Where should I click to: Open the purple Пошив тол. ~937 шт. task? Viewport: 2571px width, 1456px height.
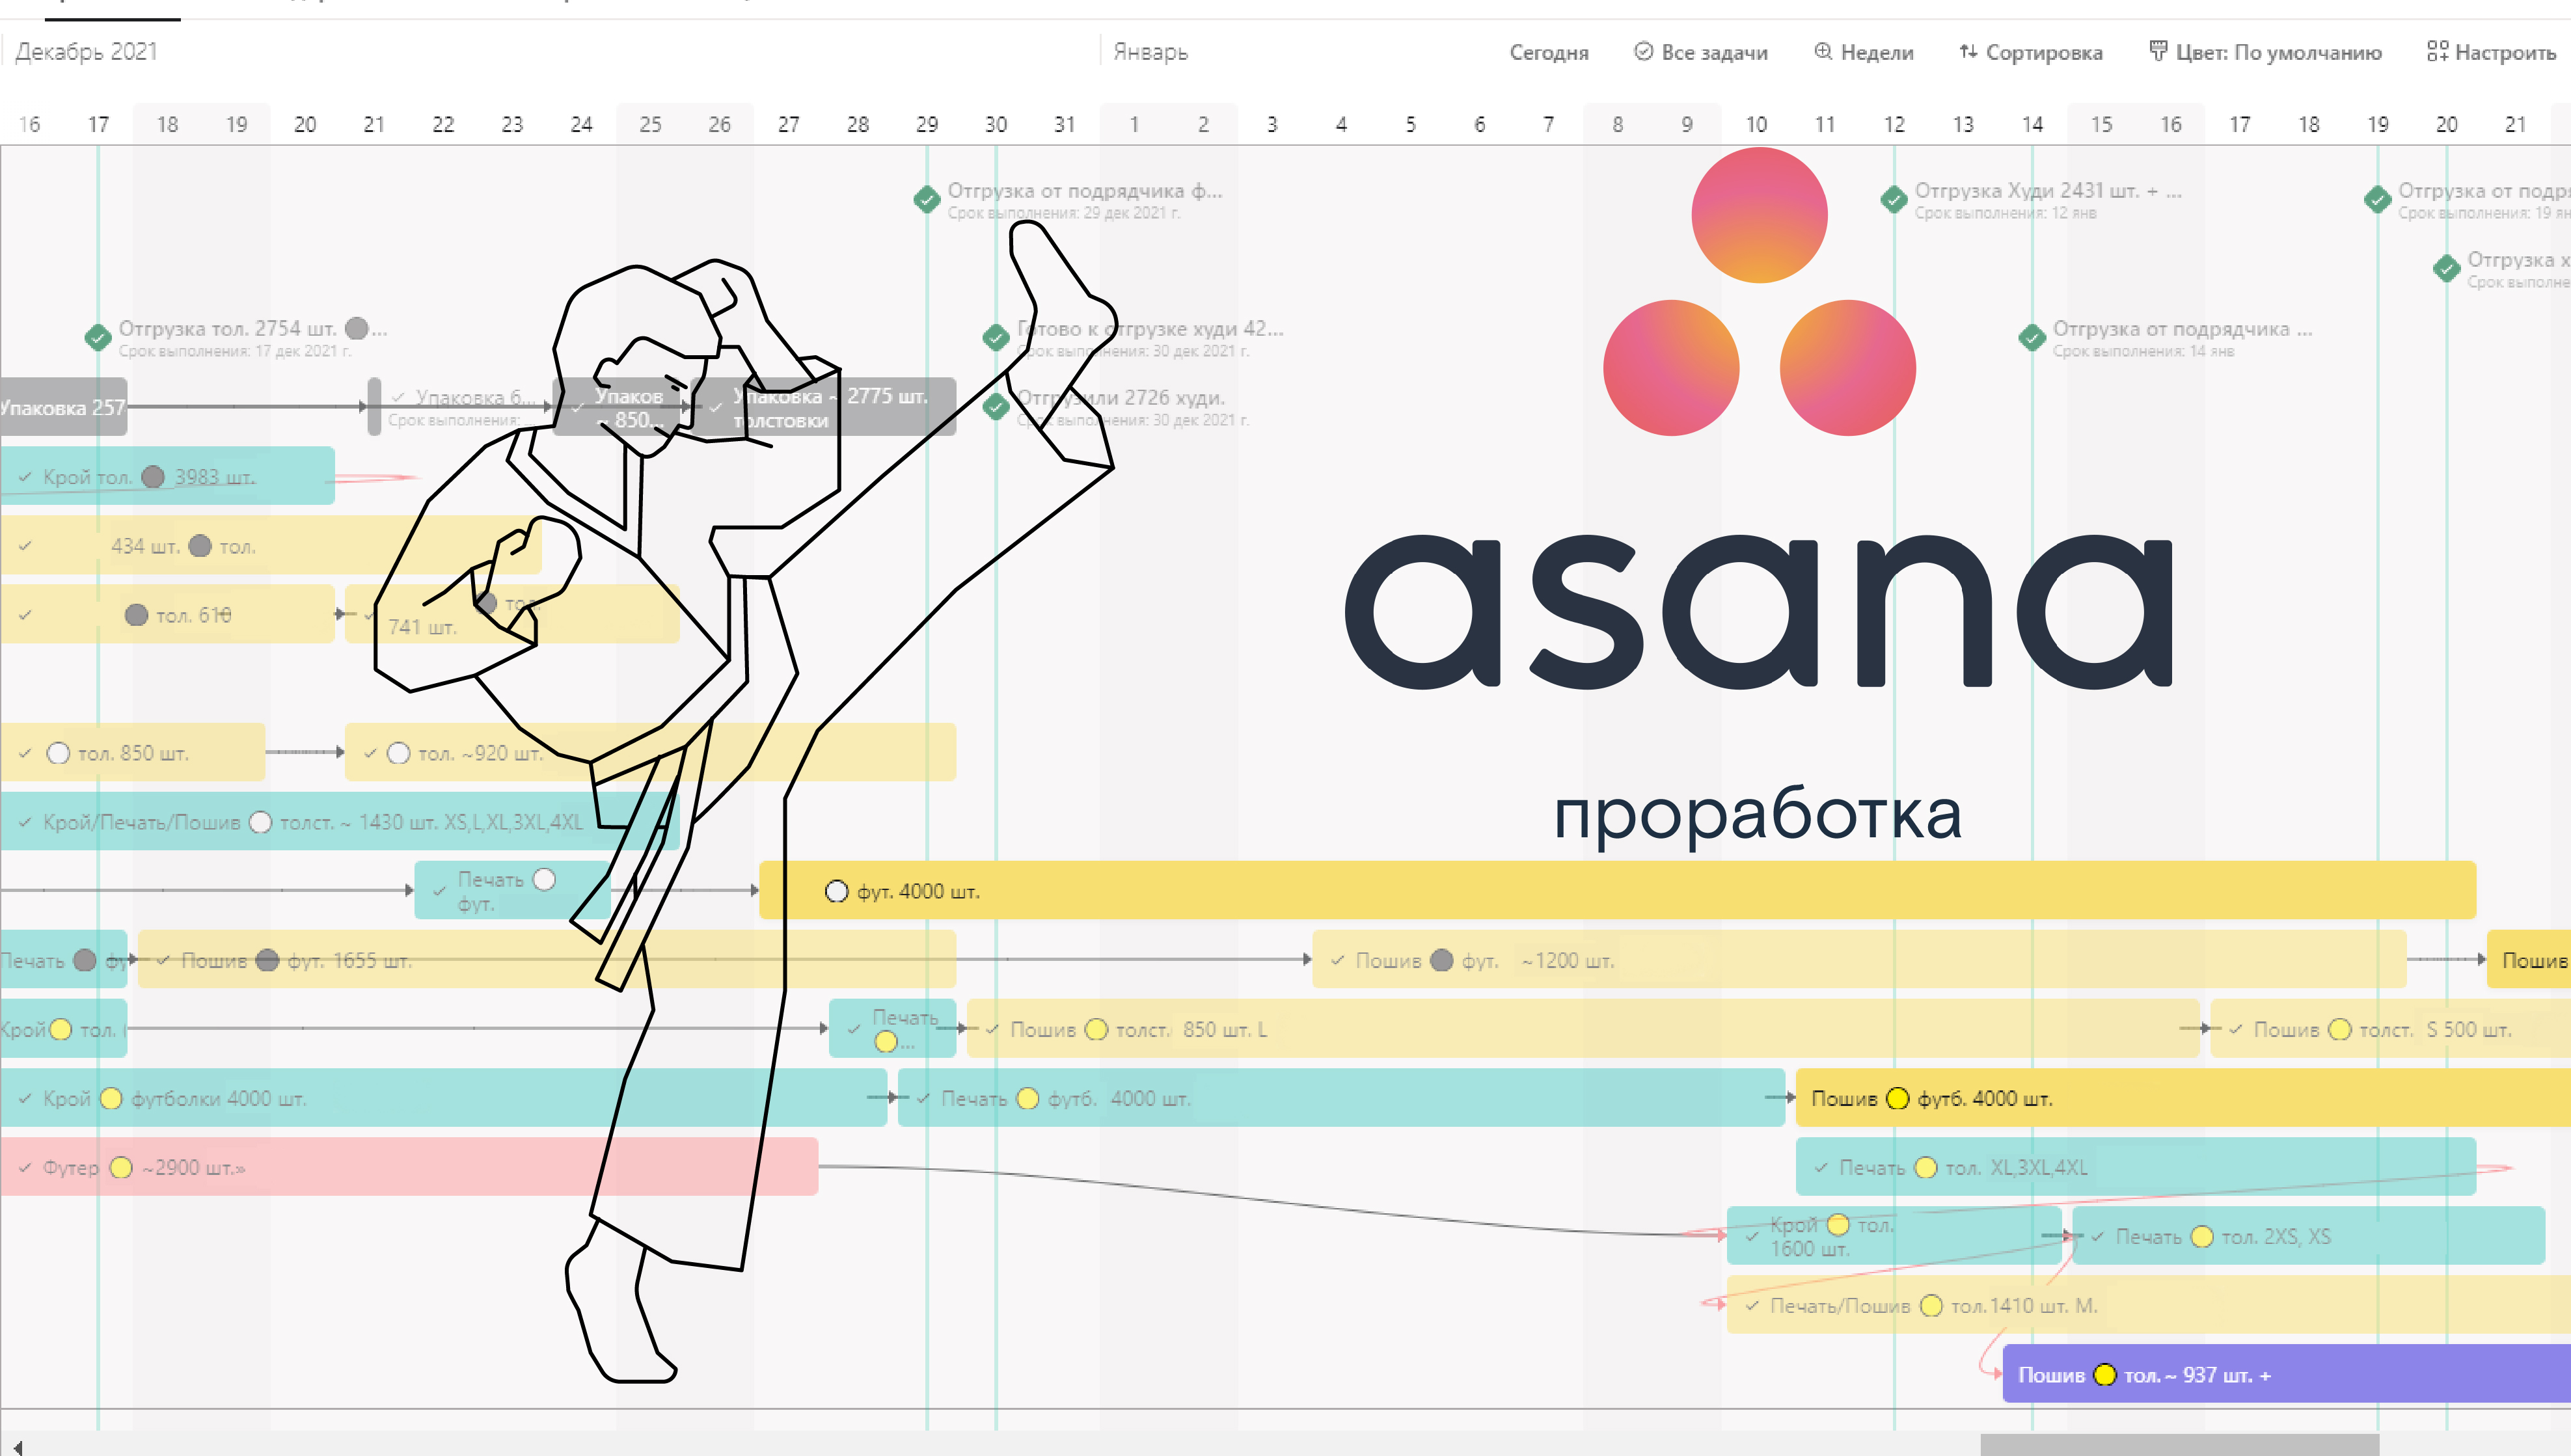pyautogui.click(x=2286, y=1374)
